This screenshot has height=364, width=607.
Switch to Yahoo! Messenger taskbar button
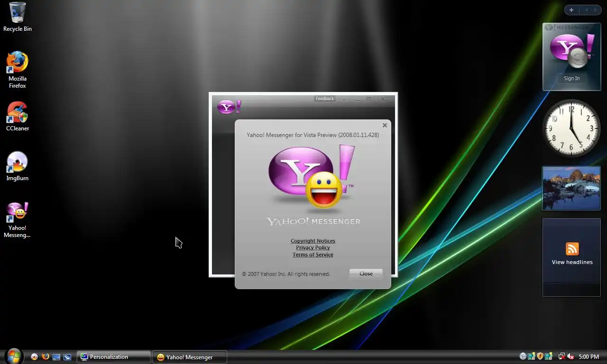point(190,357)
